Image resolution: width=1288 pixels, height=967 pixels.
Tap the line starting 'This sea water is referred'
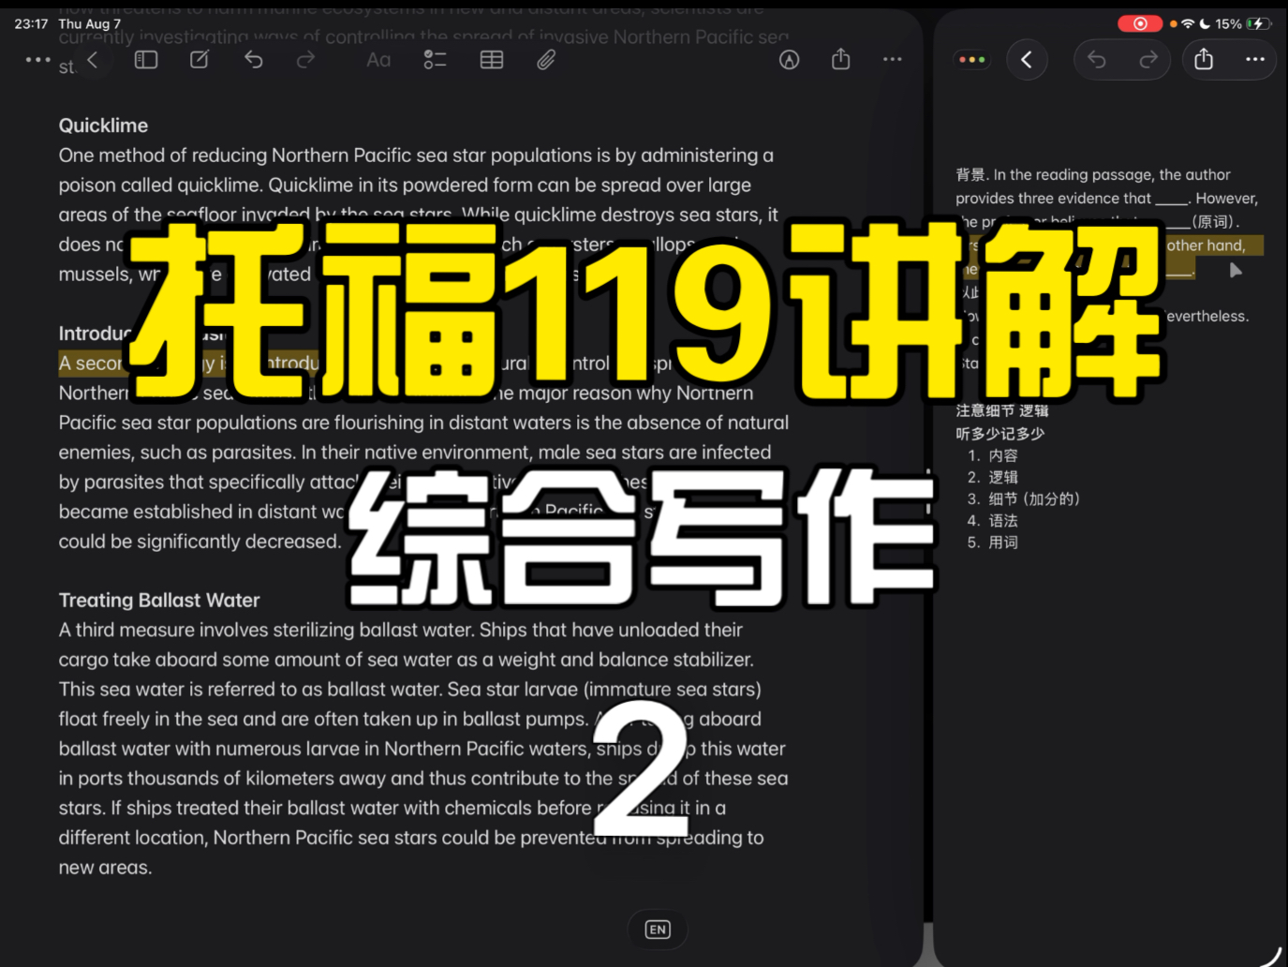click(410, 690)
